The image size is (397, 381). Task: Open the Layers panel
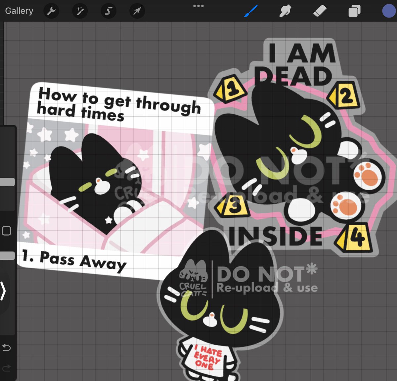(354, 11)
